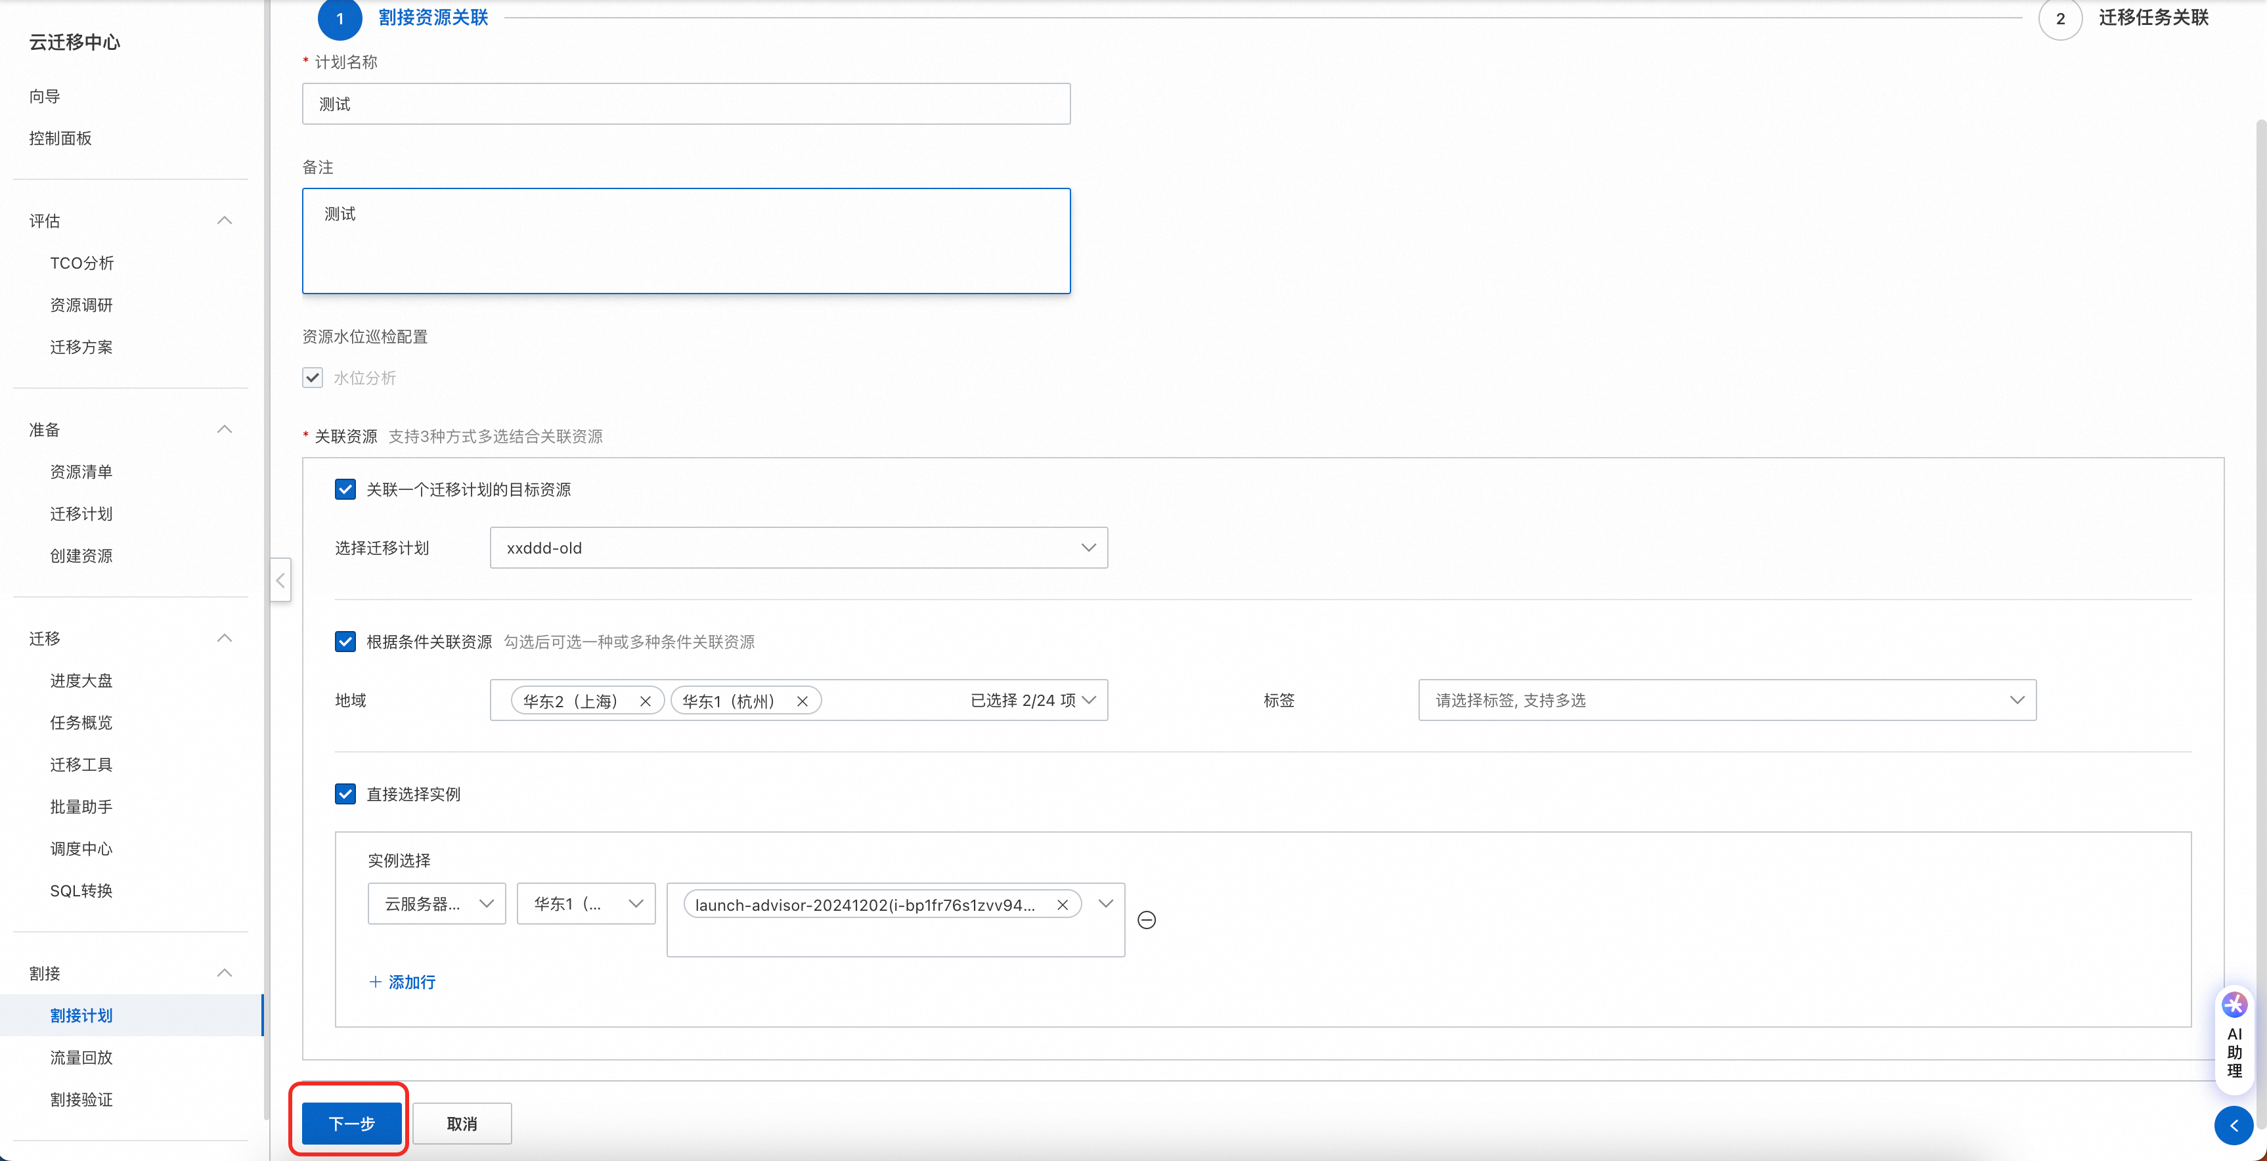Screen dimensions: 2267x1161
Task: Go to 向导 in the sidebar
Action: click(45, 96)
